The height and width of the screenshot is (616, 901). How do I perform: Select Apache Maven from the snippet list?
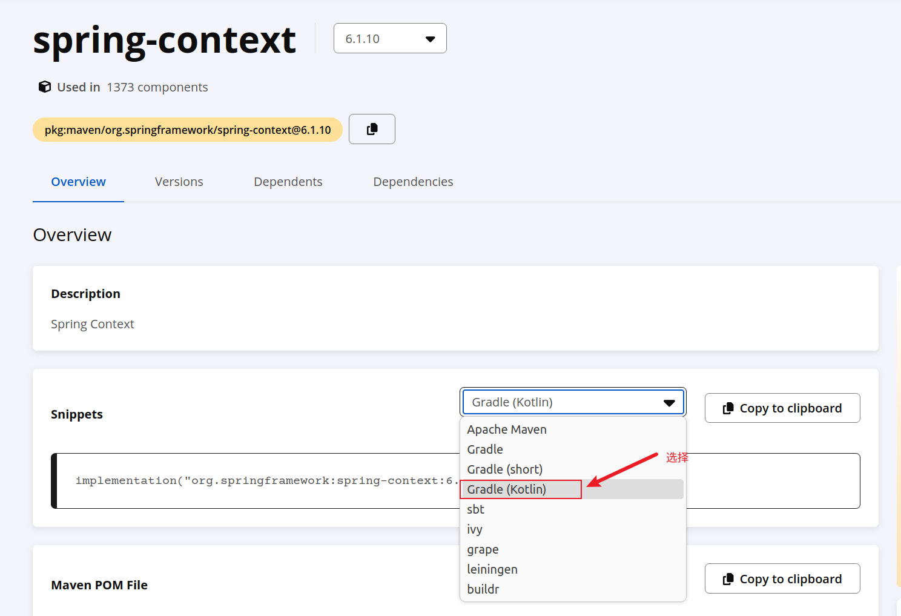(x=507, y=429)
